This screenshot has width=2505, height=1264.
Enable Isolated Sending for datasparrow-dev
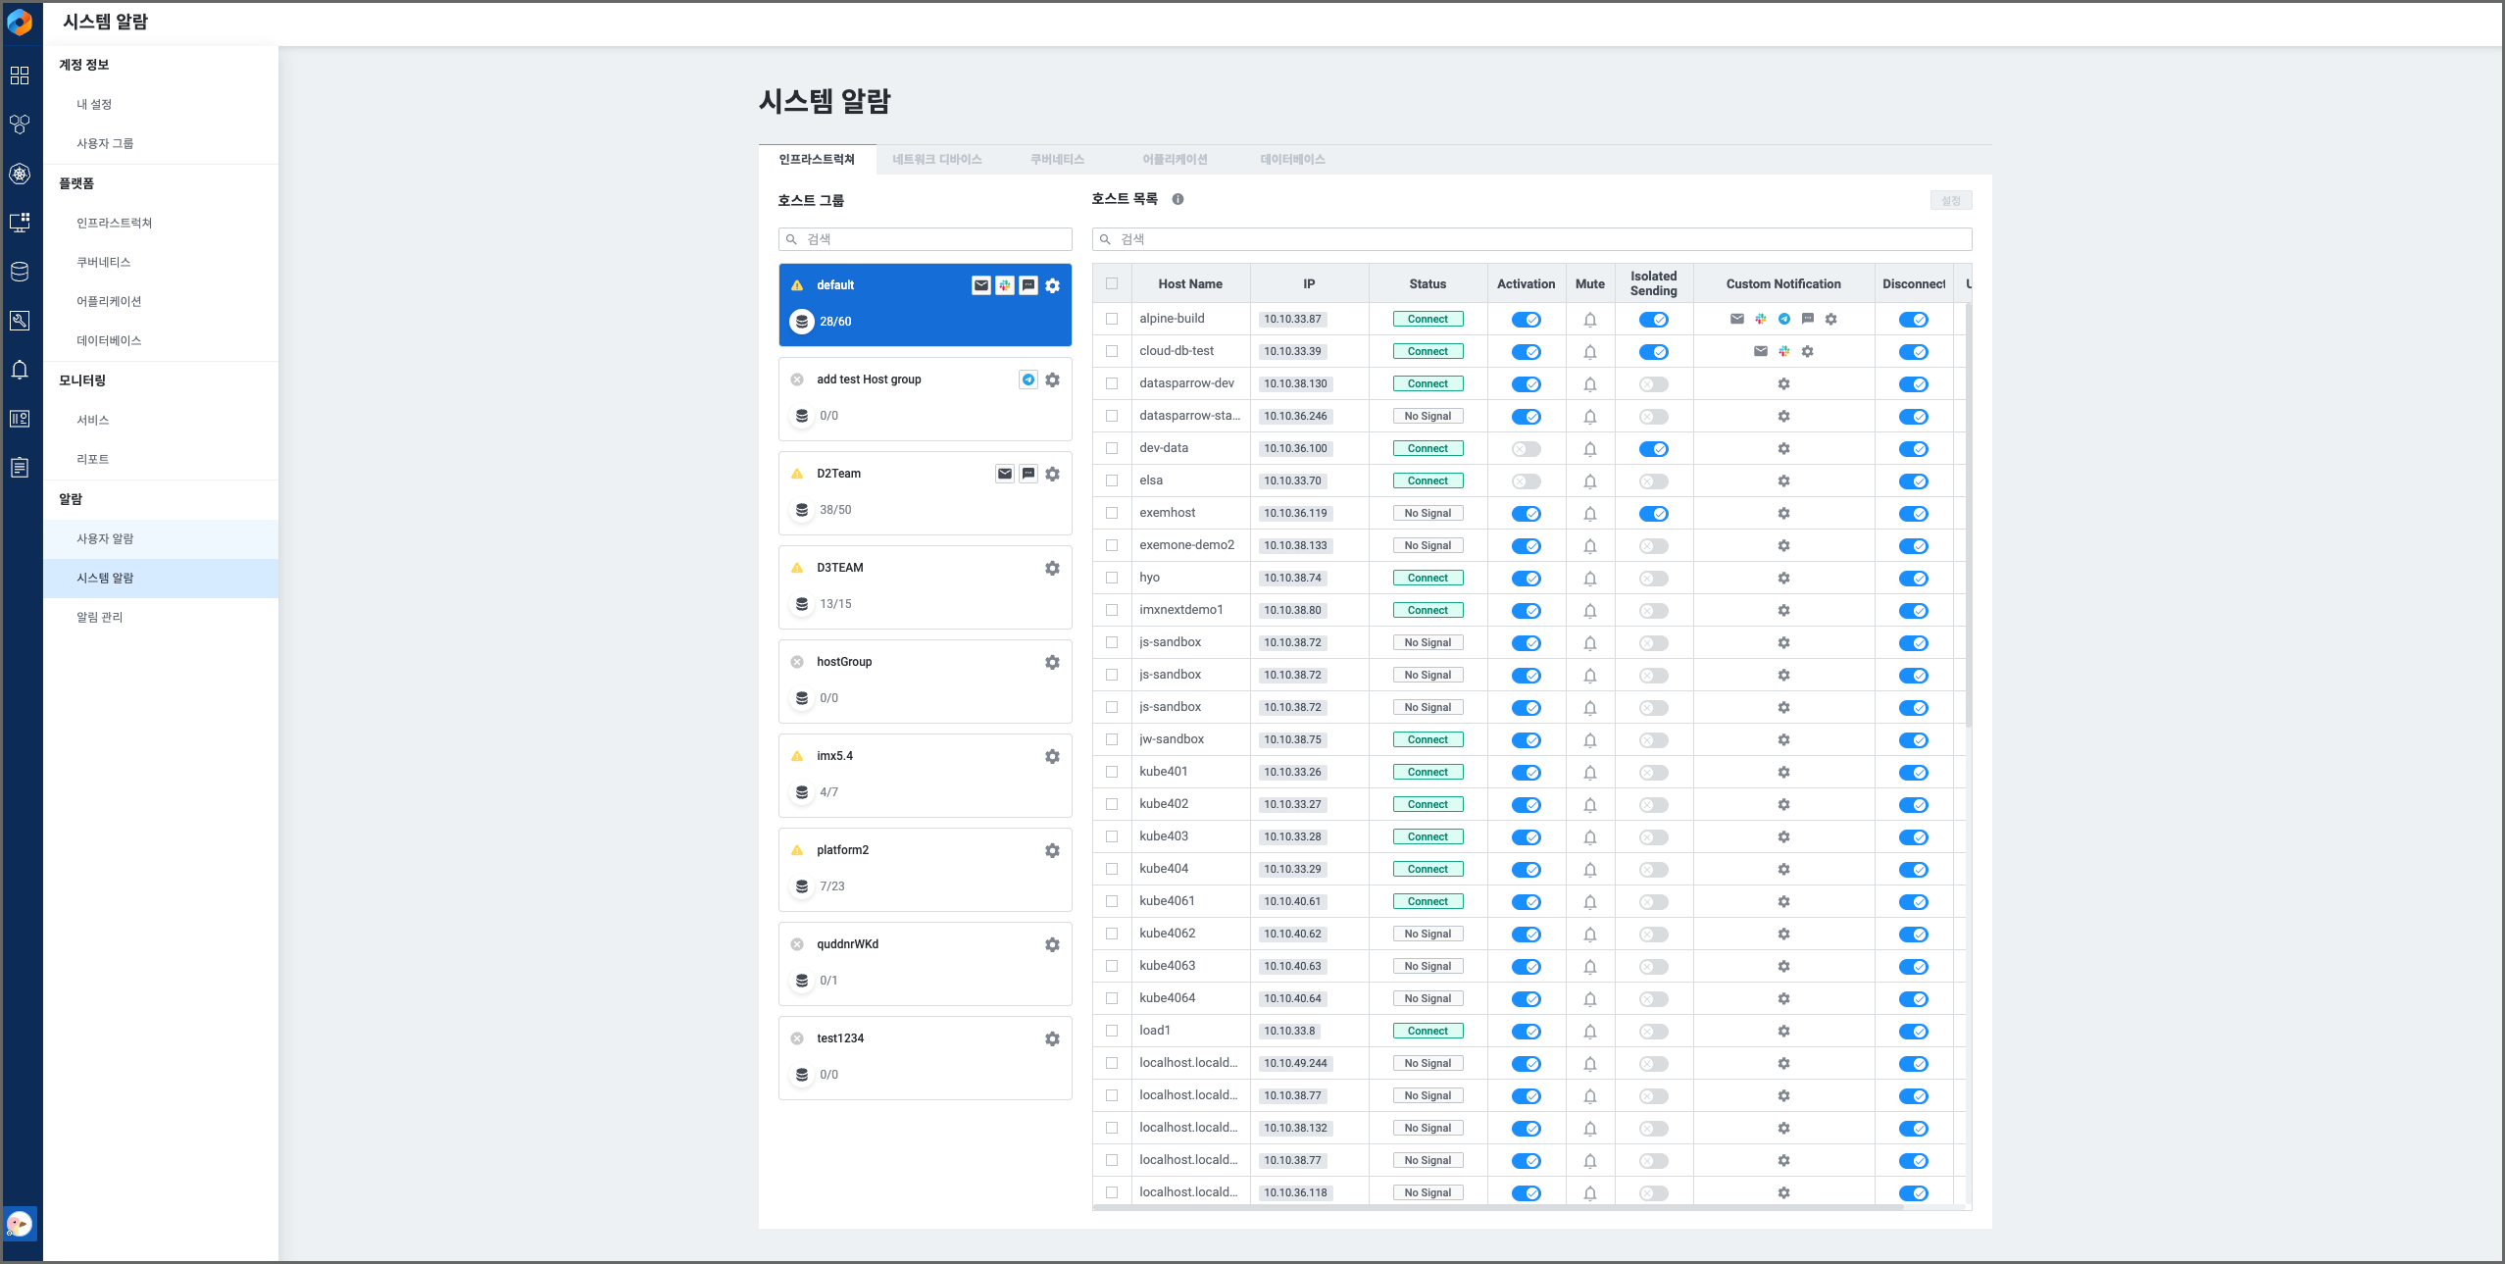click(1653, 384)
